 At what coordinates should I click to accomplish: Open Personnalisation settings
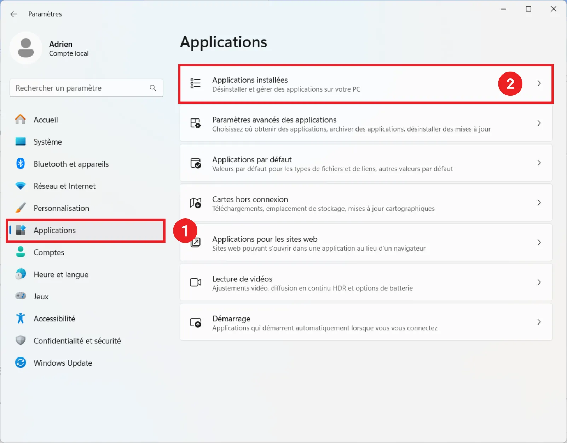[86, 208]
